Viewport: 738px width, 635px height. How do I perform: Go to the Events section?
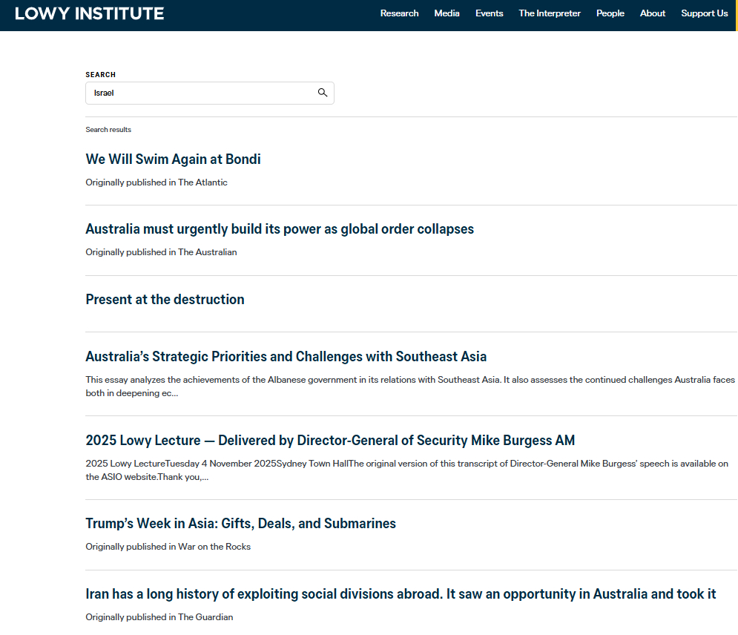489,13
